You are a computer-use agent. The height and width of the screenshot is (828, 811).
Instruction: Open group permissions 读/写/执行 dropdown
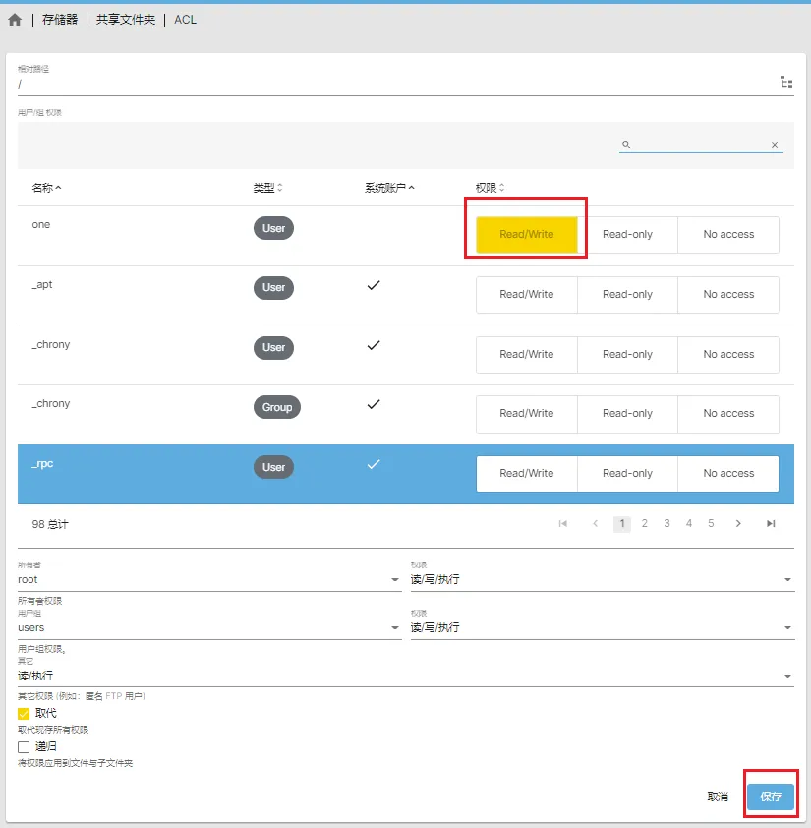pos(603,627)
